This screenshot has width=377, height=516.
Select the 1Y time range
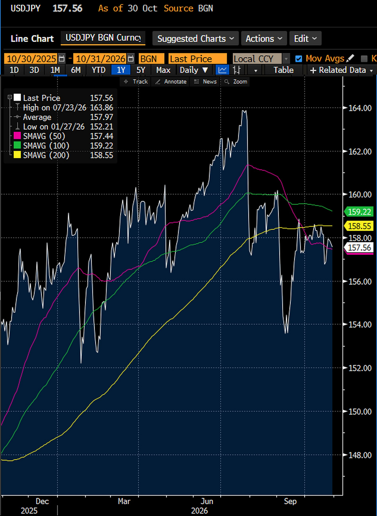121,70
